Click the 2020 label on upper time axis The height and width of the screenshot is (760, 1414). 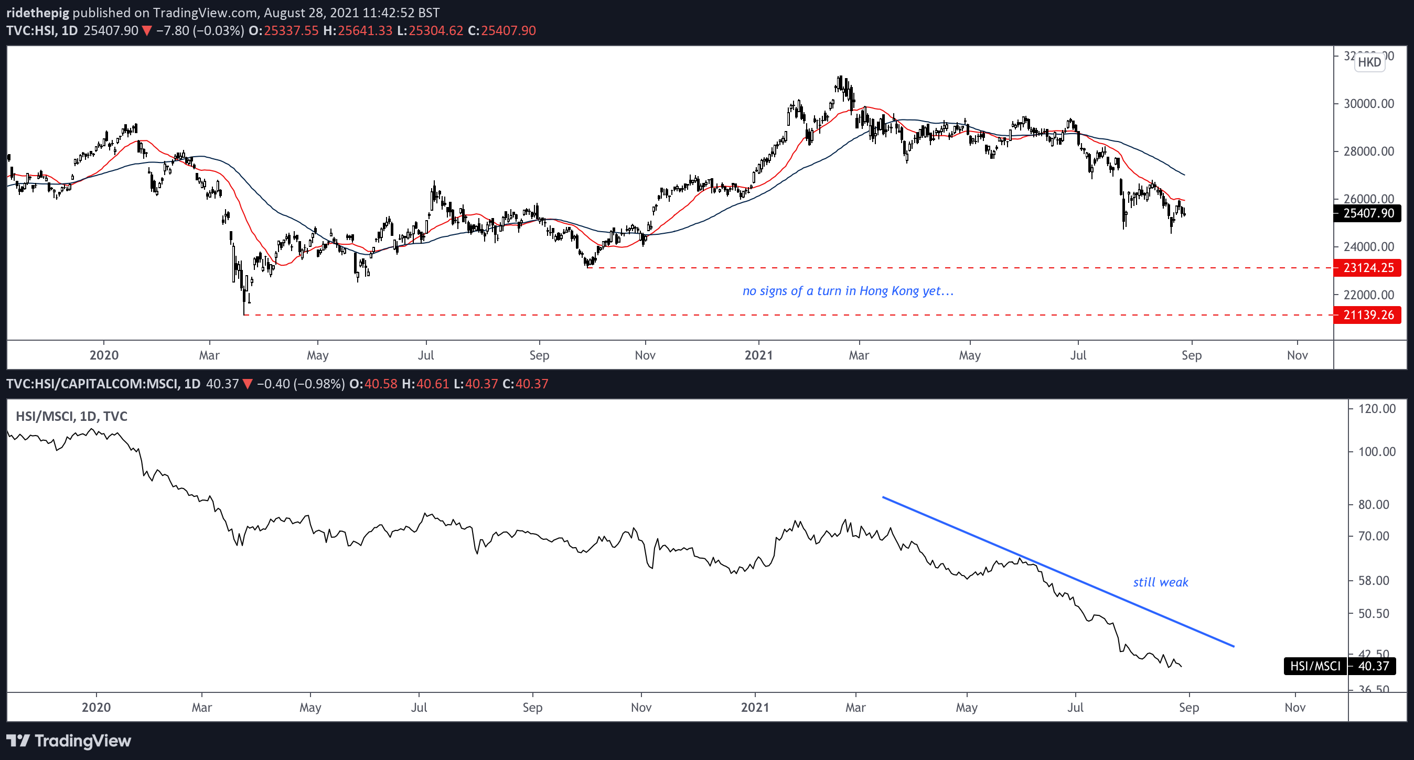104,355
